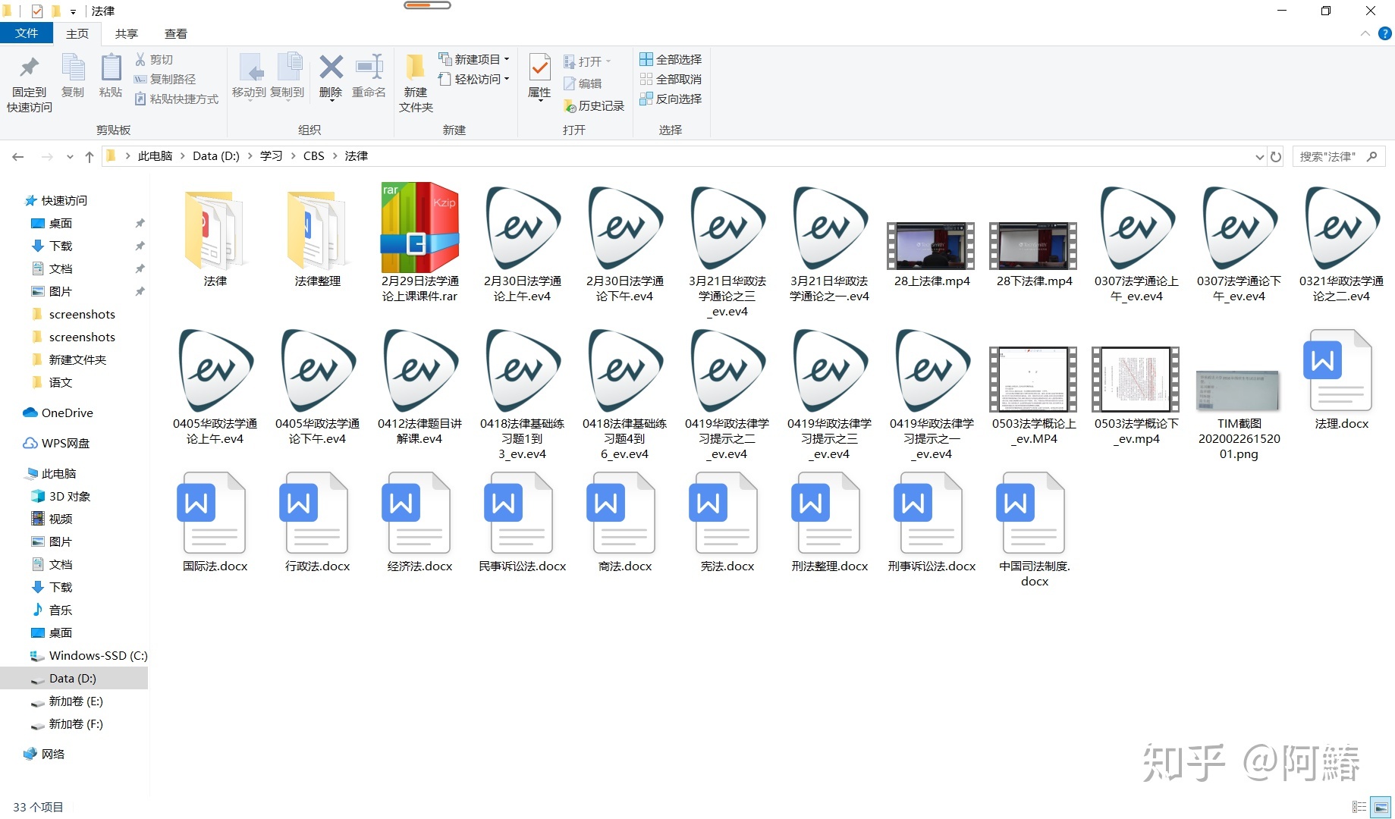Select the 法律整理 folder
This screenshot has width=1395, height=819.
pyautogui.click(x=317, y=238)
